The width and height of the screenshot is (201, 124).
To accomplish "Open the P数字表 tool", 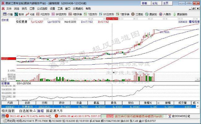I will point(75,14).
